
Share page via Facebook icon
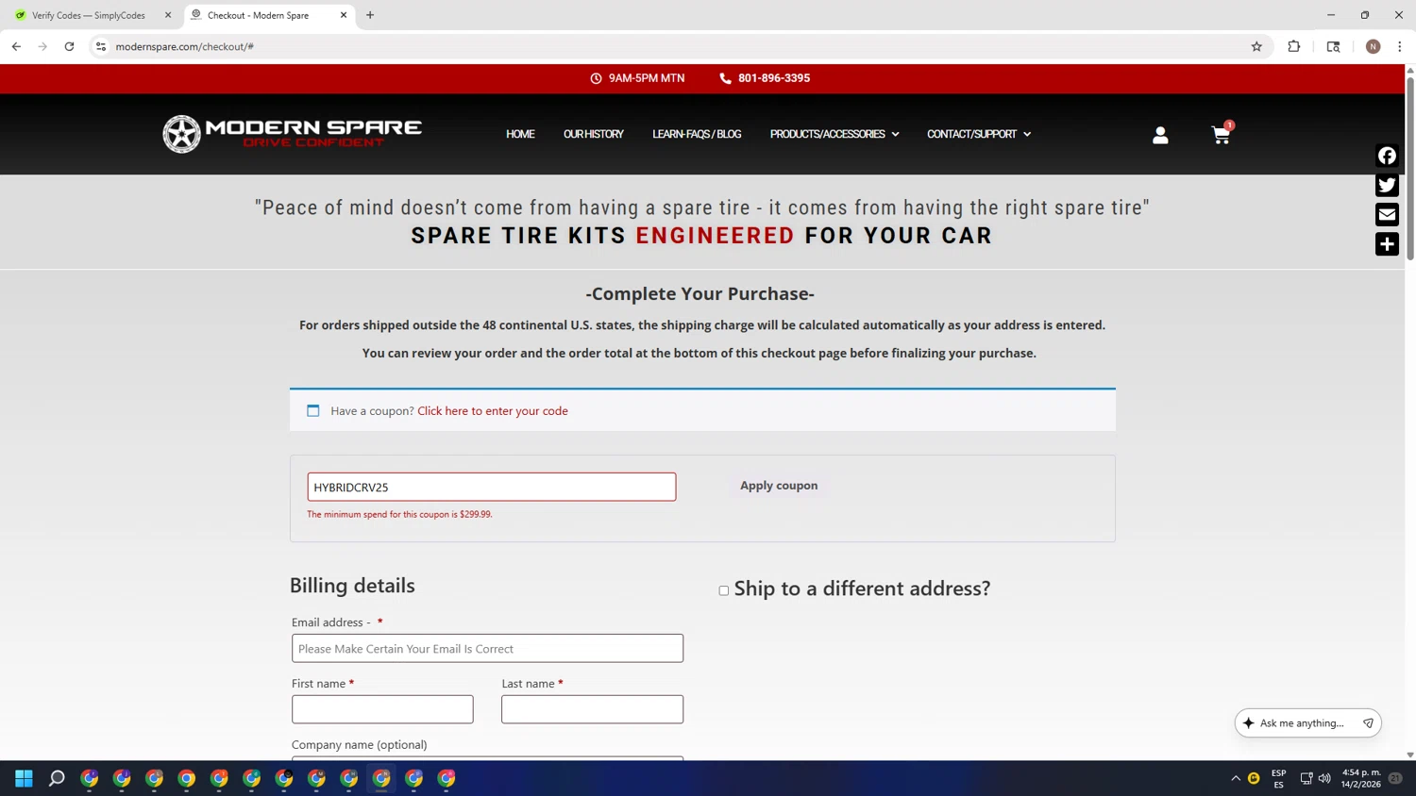tap(1387, 156)
